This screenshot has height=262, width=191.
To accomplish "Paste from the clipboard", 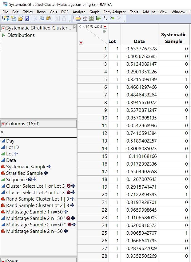I will click(x=49, y=18).
